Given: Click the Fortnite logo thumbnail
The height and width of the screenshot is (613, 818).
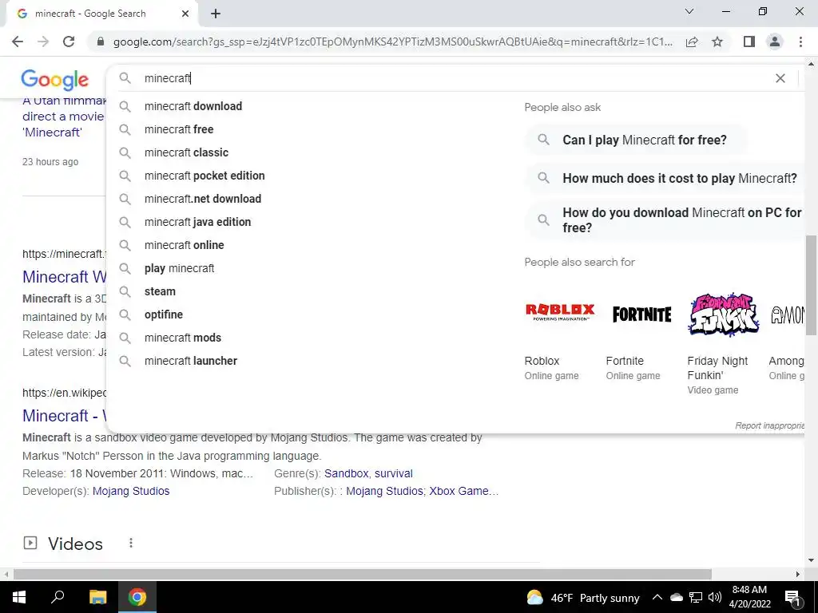Looking at the screenshot, I should 641,314.
